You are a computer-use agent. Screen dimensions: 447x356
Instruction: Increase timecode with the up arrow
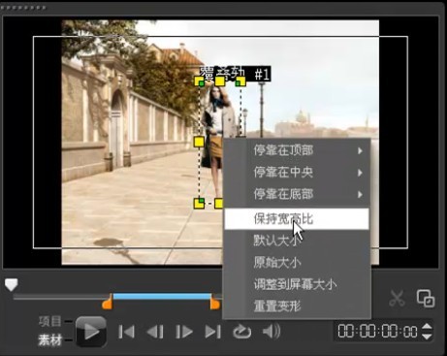pyautogui.click(x=427, y=326)
